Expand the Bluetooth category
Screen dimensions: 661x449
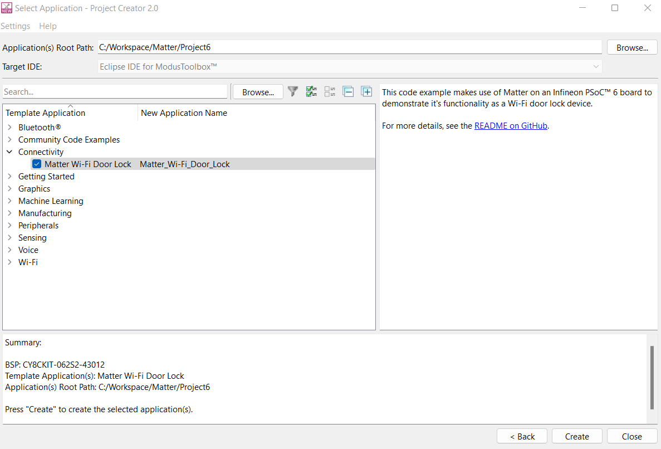tap(9, 128)
